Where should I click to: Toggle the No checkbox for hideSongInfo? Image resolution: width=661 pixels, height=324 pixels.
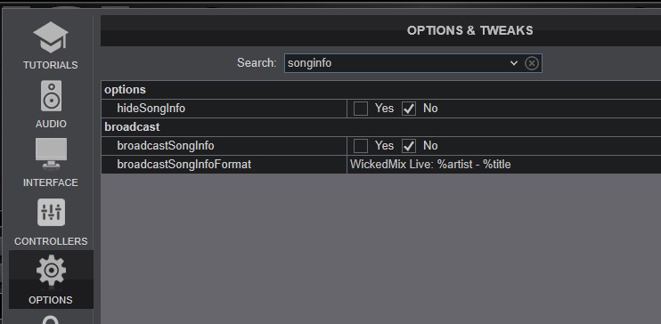(x=409, y=109)
